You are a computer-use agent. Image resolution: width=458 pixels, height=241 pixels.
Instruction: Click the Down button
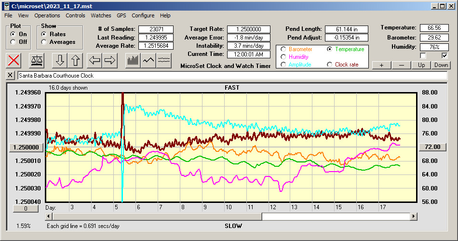coord(441,65)
